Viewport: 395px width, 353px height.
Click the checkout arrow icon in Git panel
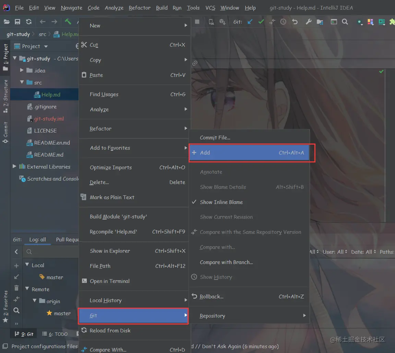16,277
